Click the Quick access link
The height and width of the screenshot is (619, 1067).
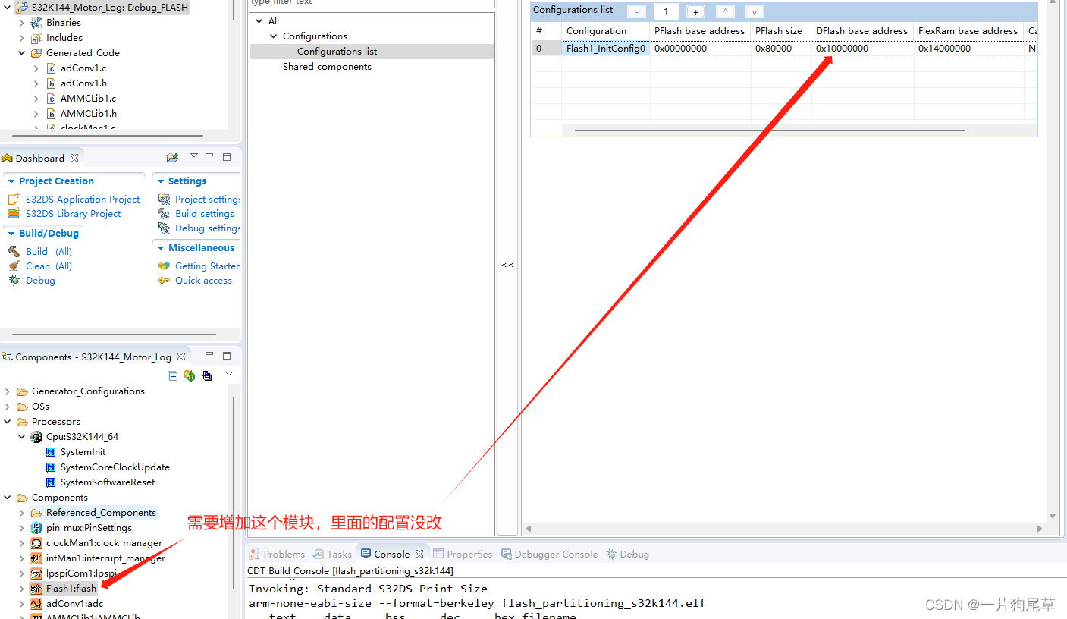(x=203, y=280)
